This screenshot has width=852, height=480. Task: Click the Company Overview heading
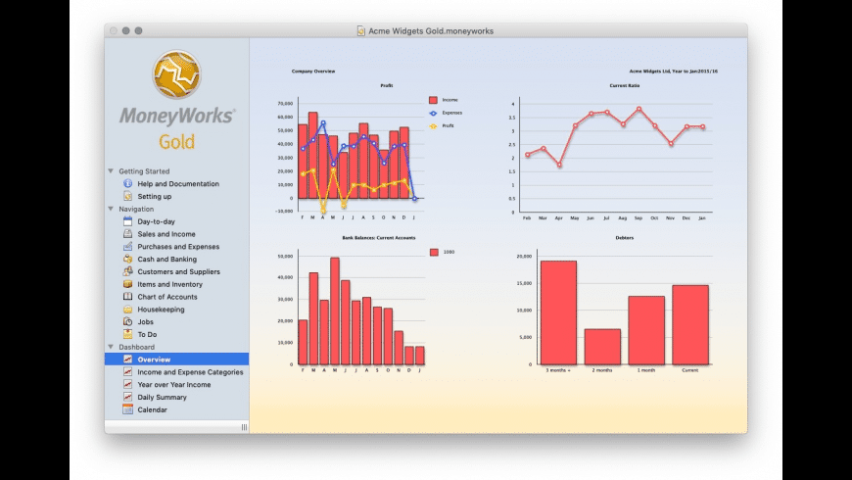click(x=313, y=72)
